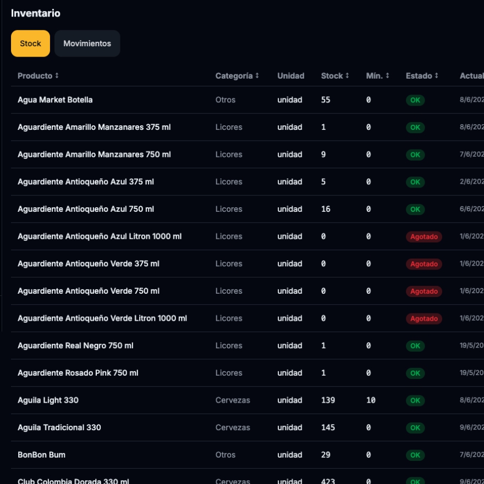Click the Stock column sort arrows

(x=347, y=76)
